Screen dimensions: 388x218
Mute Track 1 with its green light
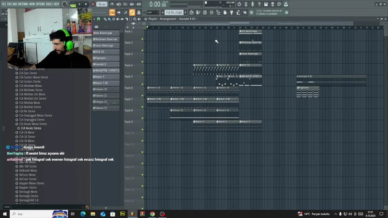142,39
